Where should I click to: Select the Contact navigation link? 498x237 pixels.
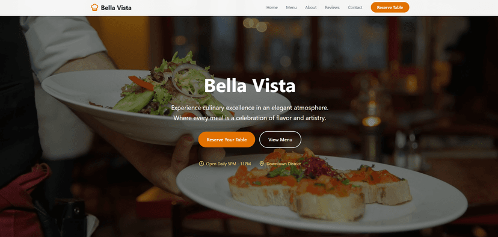click(x=355, y=7)
